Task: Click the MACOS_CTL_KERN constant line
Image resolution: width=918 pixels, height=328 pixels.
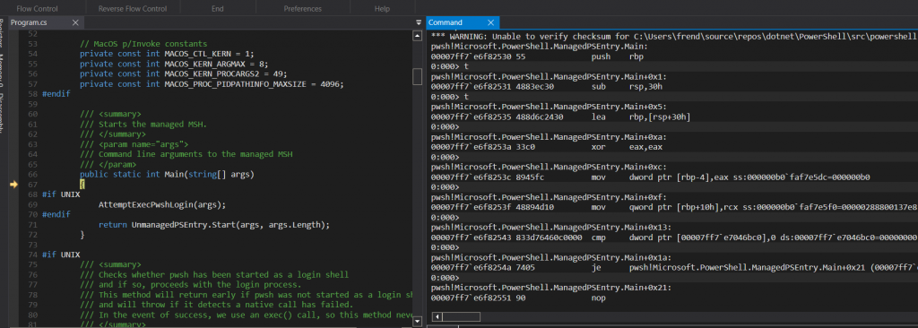Action: coord(167,54)
